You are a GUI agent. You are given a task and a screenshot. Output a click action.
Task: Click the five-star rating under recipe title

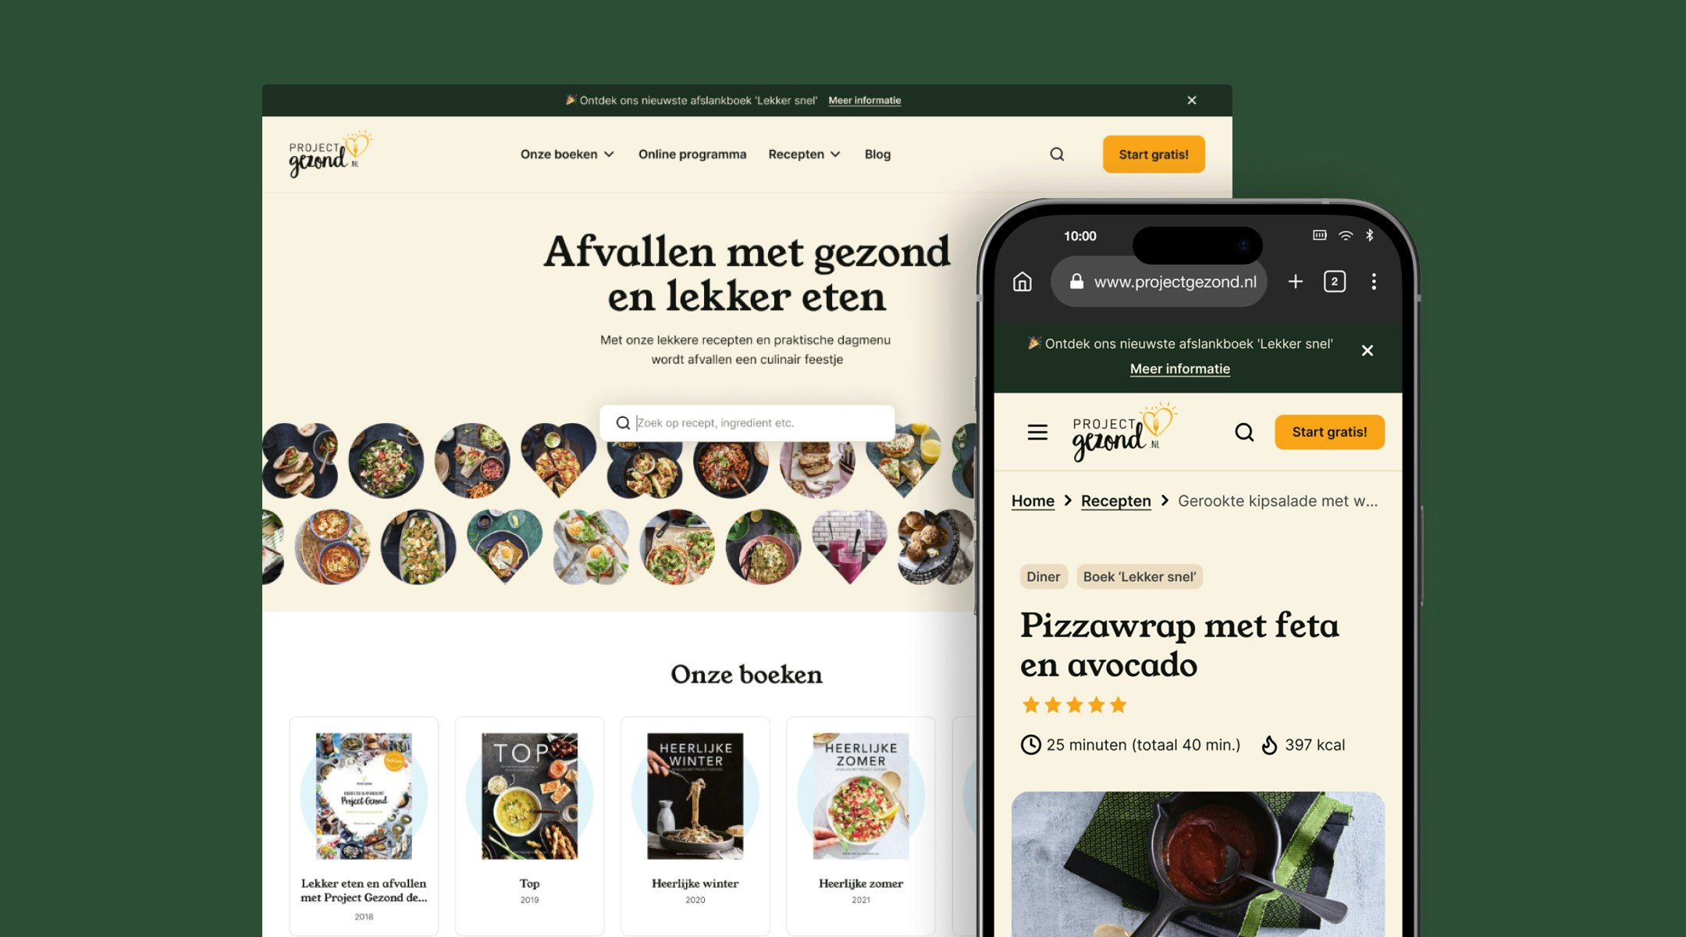[1075, 705]
